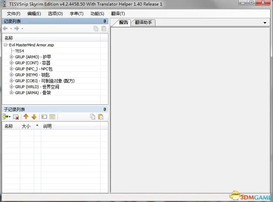The width and height of the screenshot is (273, 202).
Task: Click the 大小 column header
Action: point(26,126)
